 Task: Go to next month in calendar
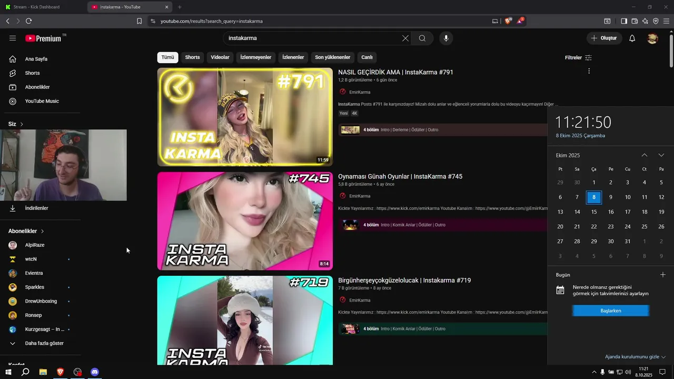[x=661, y=155]
